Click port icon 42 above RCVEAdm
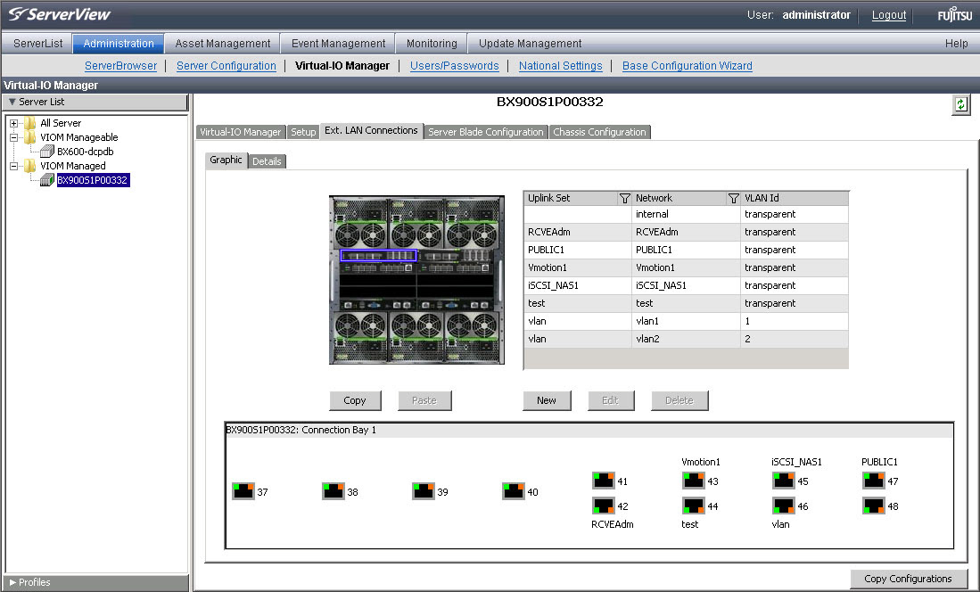This screenshot has height=592, width=980. (x=603, y=506)
